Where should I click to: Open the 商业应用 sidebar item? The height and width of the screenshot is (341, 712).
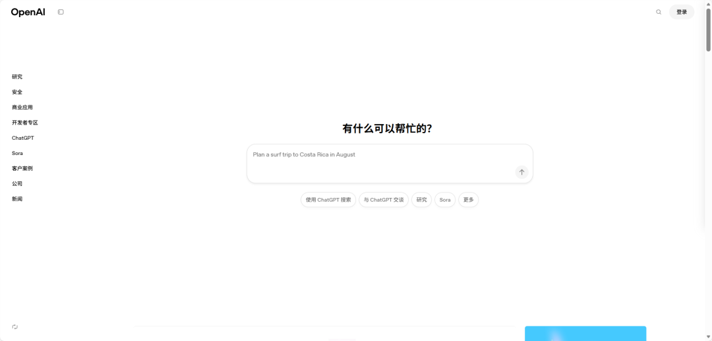(x=22, y=108)
